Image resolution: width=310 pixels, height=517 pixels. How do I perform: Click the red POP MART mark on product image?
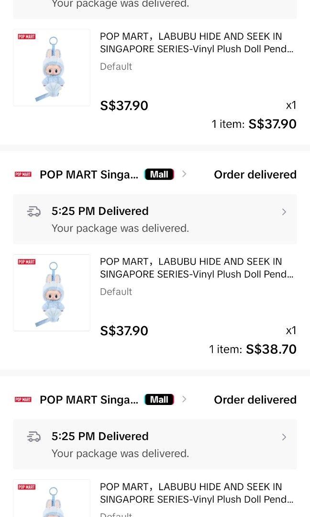point(26,36)
